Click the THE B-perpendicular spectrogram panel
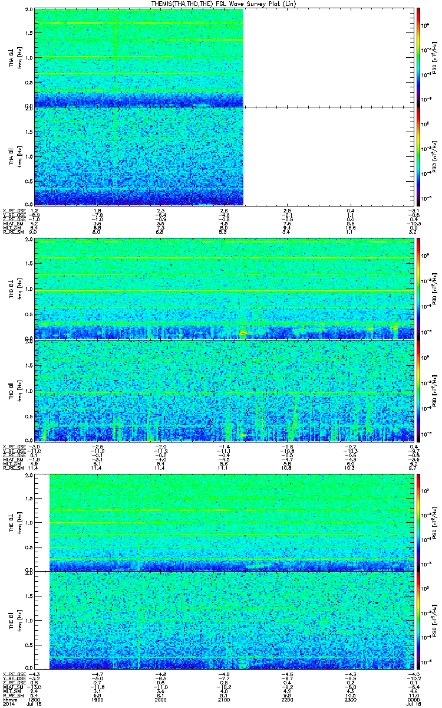This screenshot has height=708, width=442. coord(223,522)
